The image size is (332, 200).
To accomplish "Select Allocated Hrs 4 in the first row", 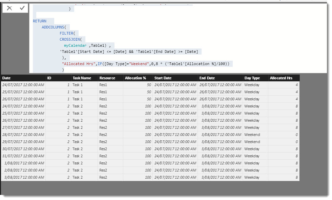I will tap(284, 85).
